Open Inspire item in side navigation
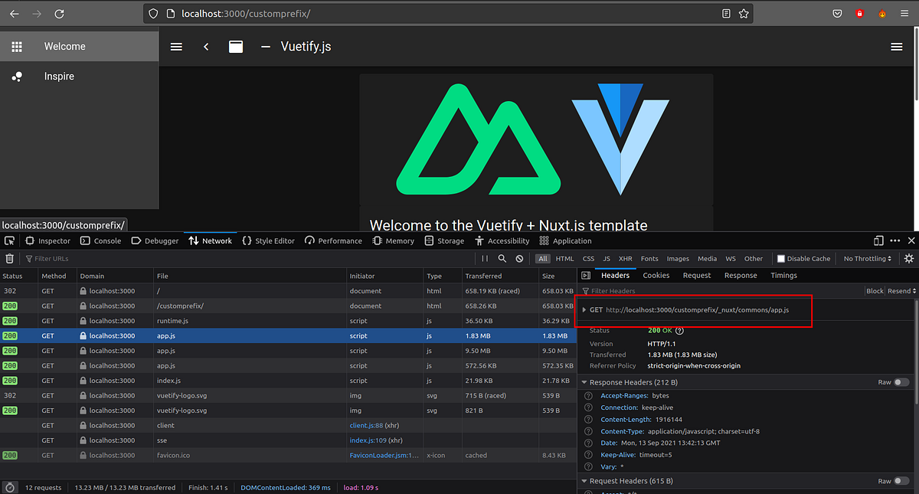This screenshot has height=494, width=919. point(79,77)
